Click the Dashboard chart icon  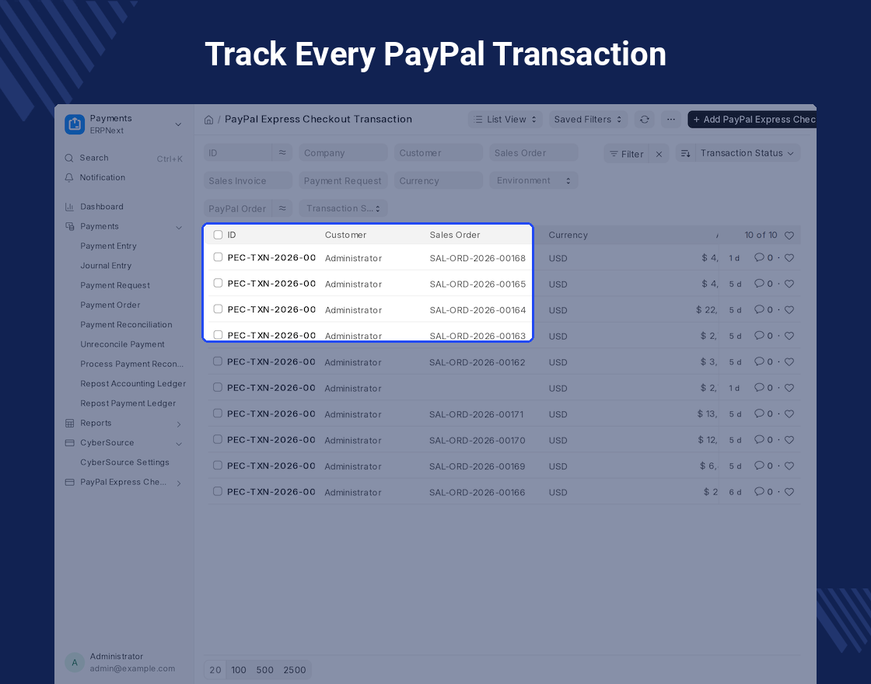point(69,207)
